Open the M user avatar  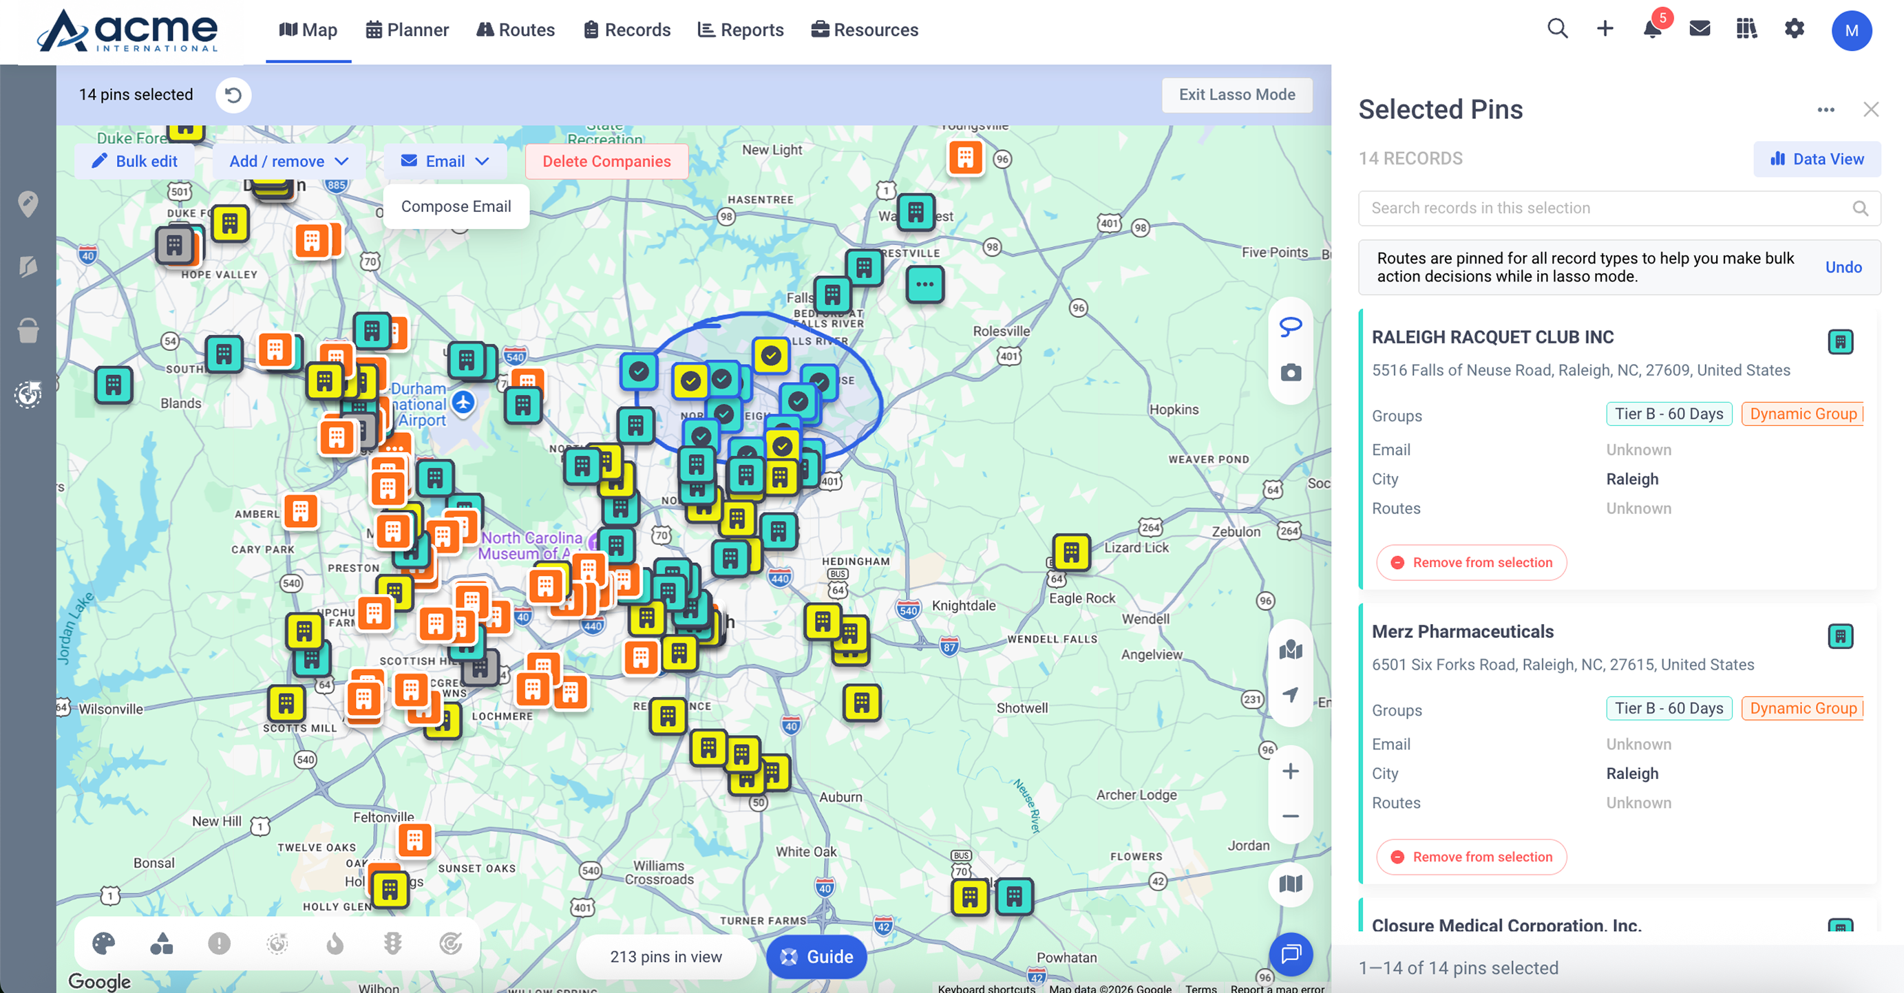point(1852,30)
